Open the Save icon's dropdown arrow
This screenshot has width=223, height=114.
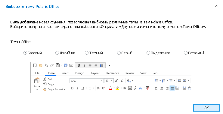[61, 65]
